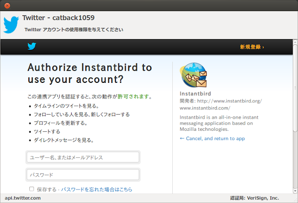Click the api.twitter.com status text
Viewport: 298px width, 203px height.
click(23, 198)
